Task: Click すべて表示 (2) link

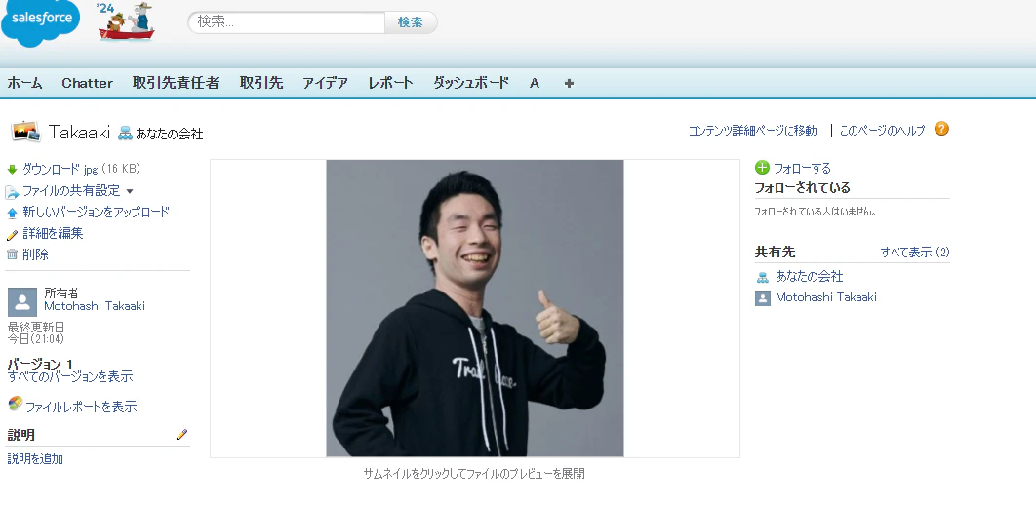Action: click(915, 253)
